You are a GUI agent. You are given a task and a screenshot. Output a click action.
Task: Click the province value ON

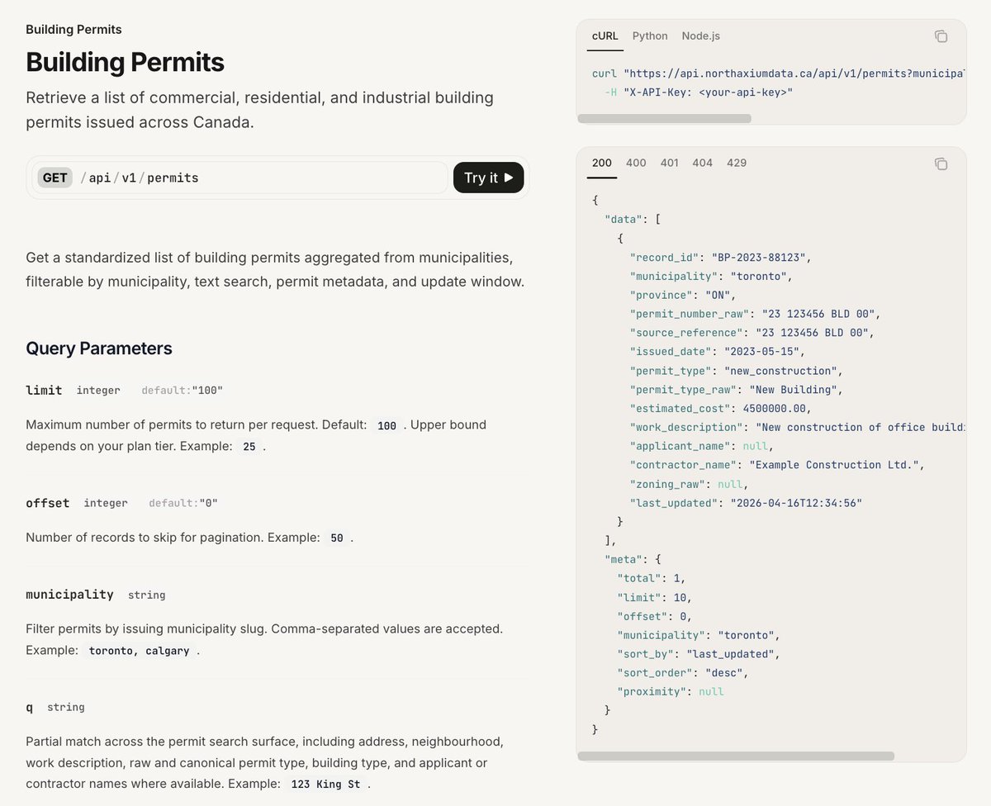pos(718,296)
